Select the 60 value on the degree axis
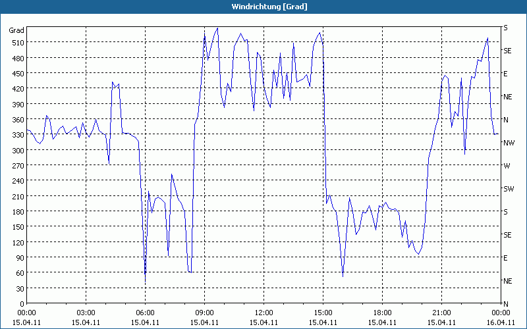The image size is (527, 329). point(20,273)
